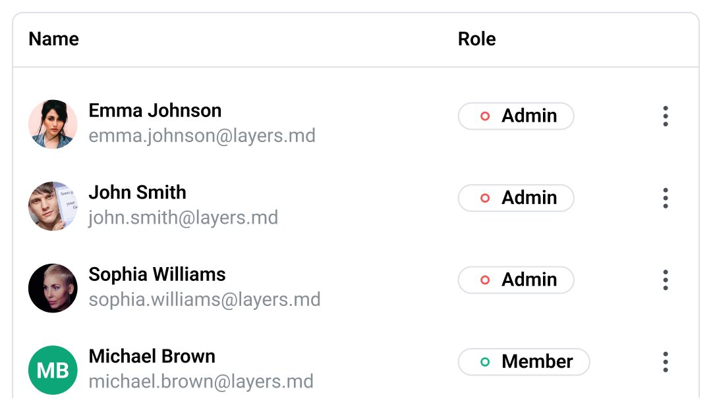Screen dimensions: 711x400
Task: Sort by the Name column header
Action: click(x=53, y=39)
